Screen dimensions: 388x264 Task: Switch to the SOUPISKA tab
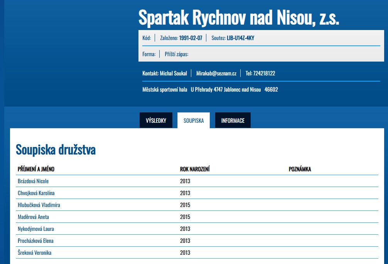click(194, 120)
